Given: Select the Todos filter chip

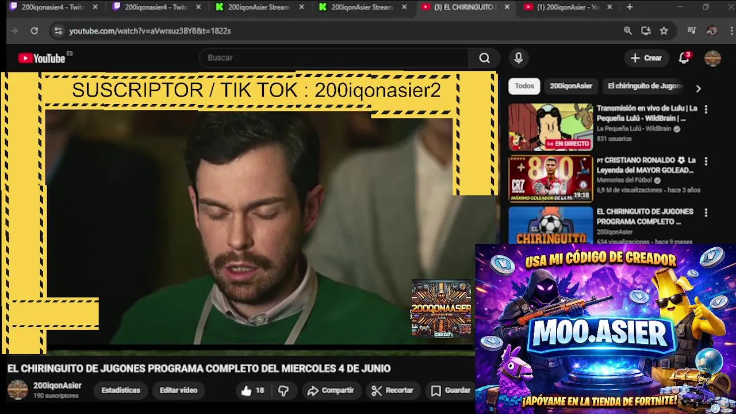Looking at the screenshot, I should coord(524,86).
